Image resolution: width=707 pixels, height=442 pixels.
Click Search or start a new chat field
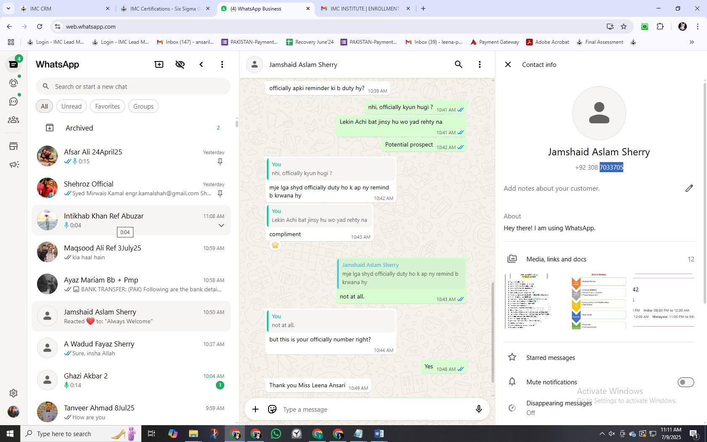(133, 86)
